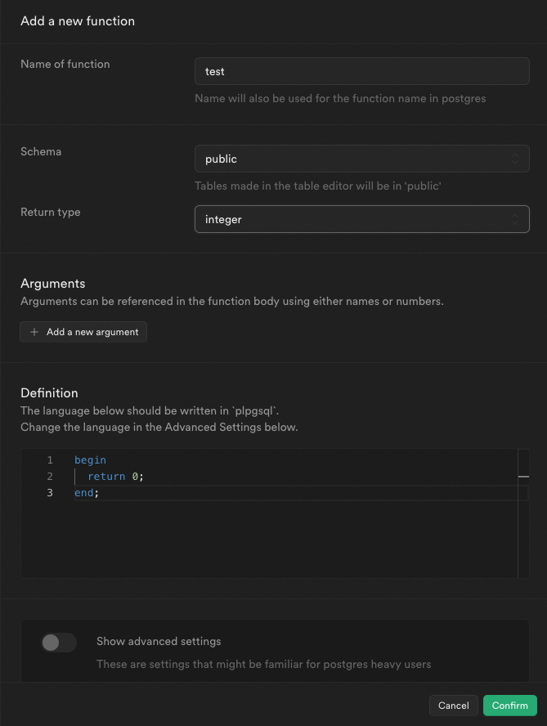Click the advanced settings toggle knob
Screen dimensions: 547x726
coord(51,643)
